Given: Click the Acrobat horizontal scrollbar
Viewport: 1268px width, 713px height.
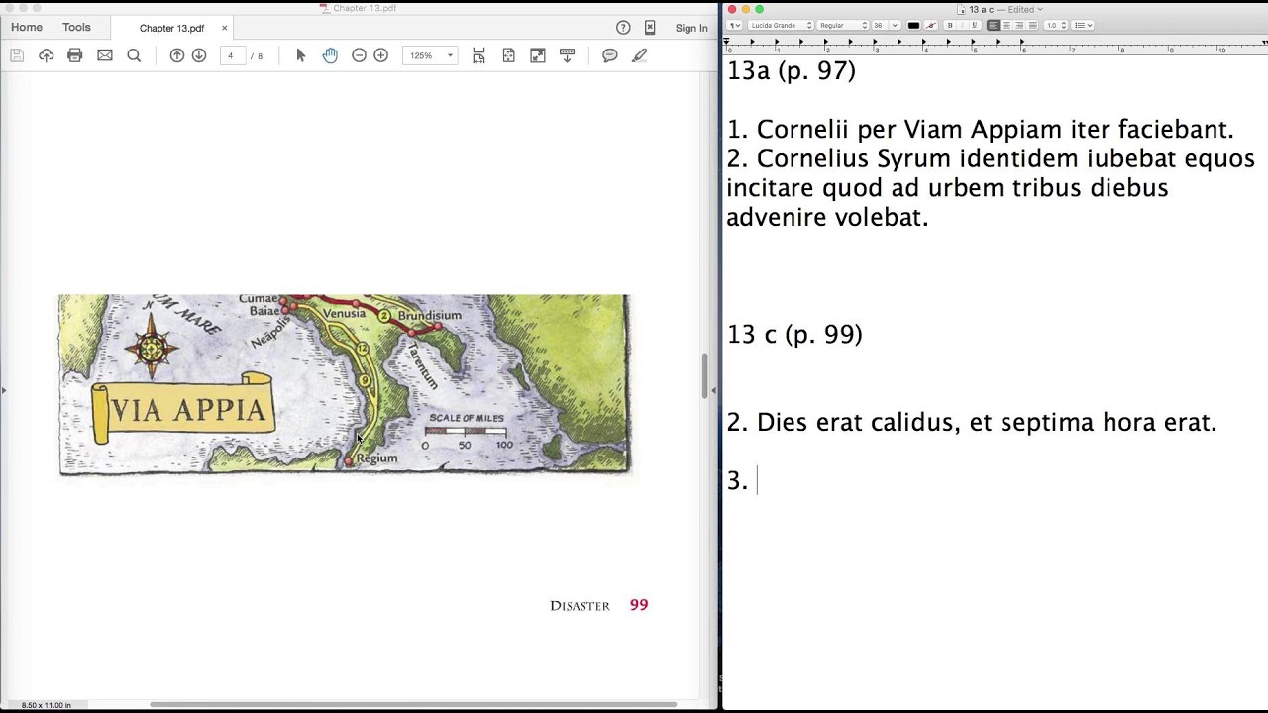Looking at the screenshot, I should (x=413, y=704).
